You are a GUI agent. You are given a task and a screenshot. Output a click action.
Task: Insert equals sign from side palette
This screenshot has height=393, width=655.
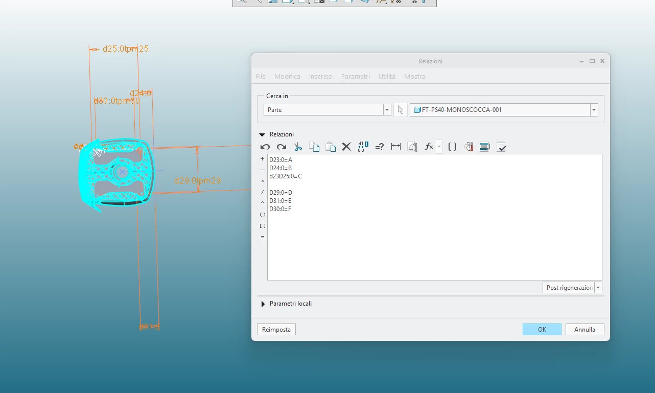[x=263, y=237]
